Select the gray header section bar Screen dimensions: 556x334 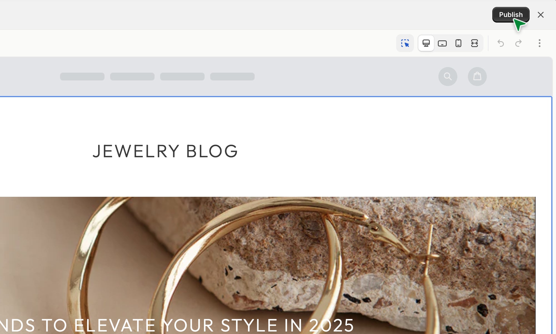[276, 77]
